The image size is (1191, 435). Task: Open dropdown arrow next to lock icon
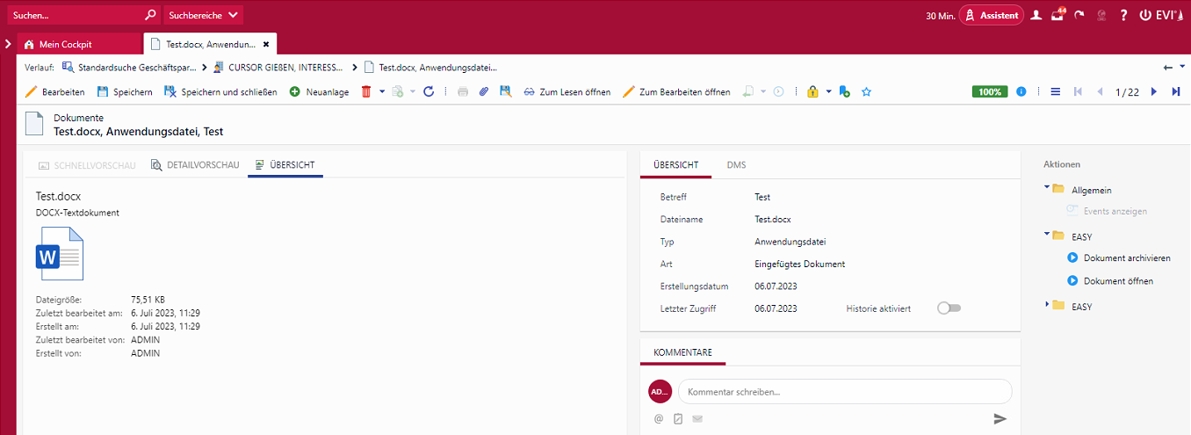[x=828, y=91]
